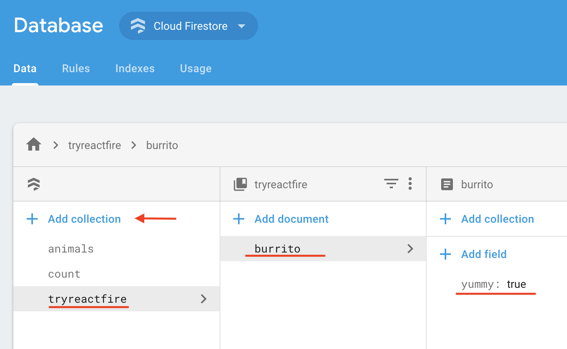Viewport: 567px width, 349px height.
Task: Click Add field in burrito document
Action: tap(484, 254)
